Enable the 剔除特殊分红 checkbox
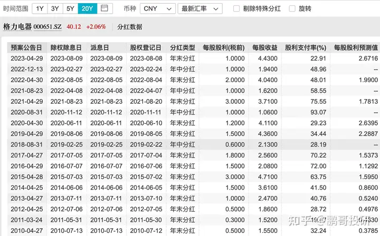 (236, 9)
